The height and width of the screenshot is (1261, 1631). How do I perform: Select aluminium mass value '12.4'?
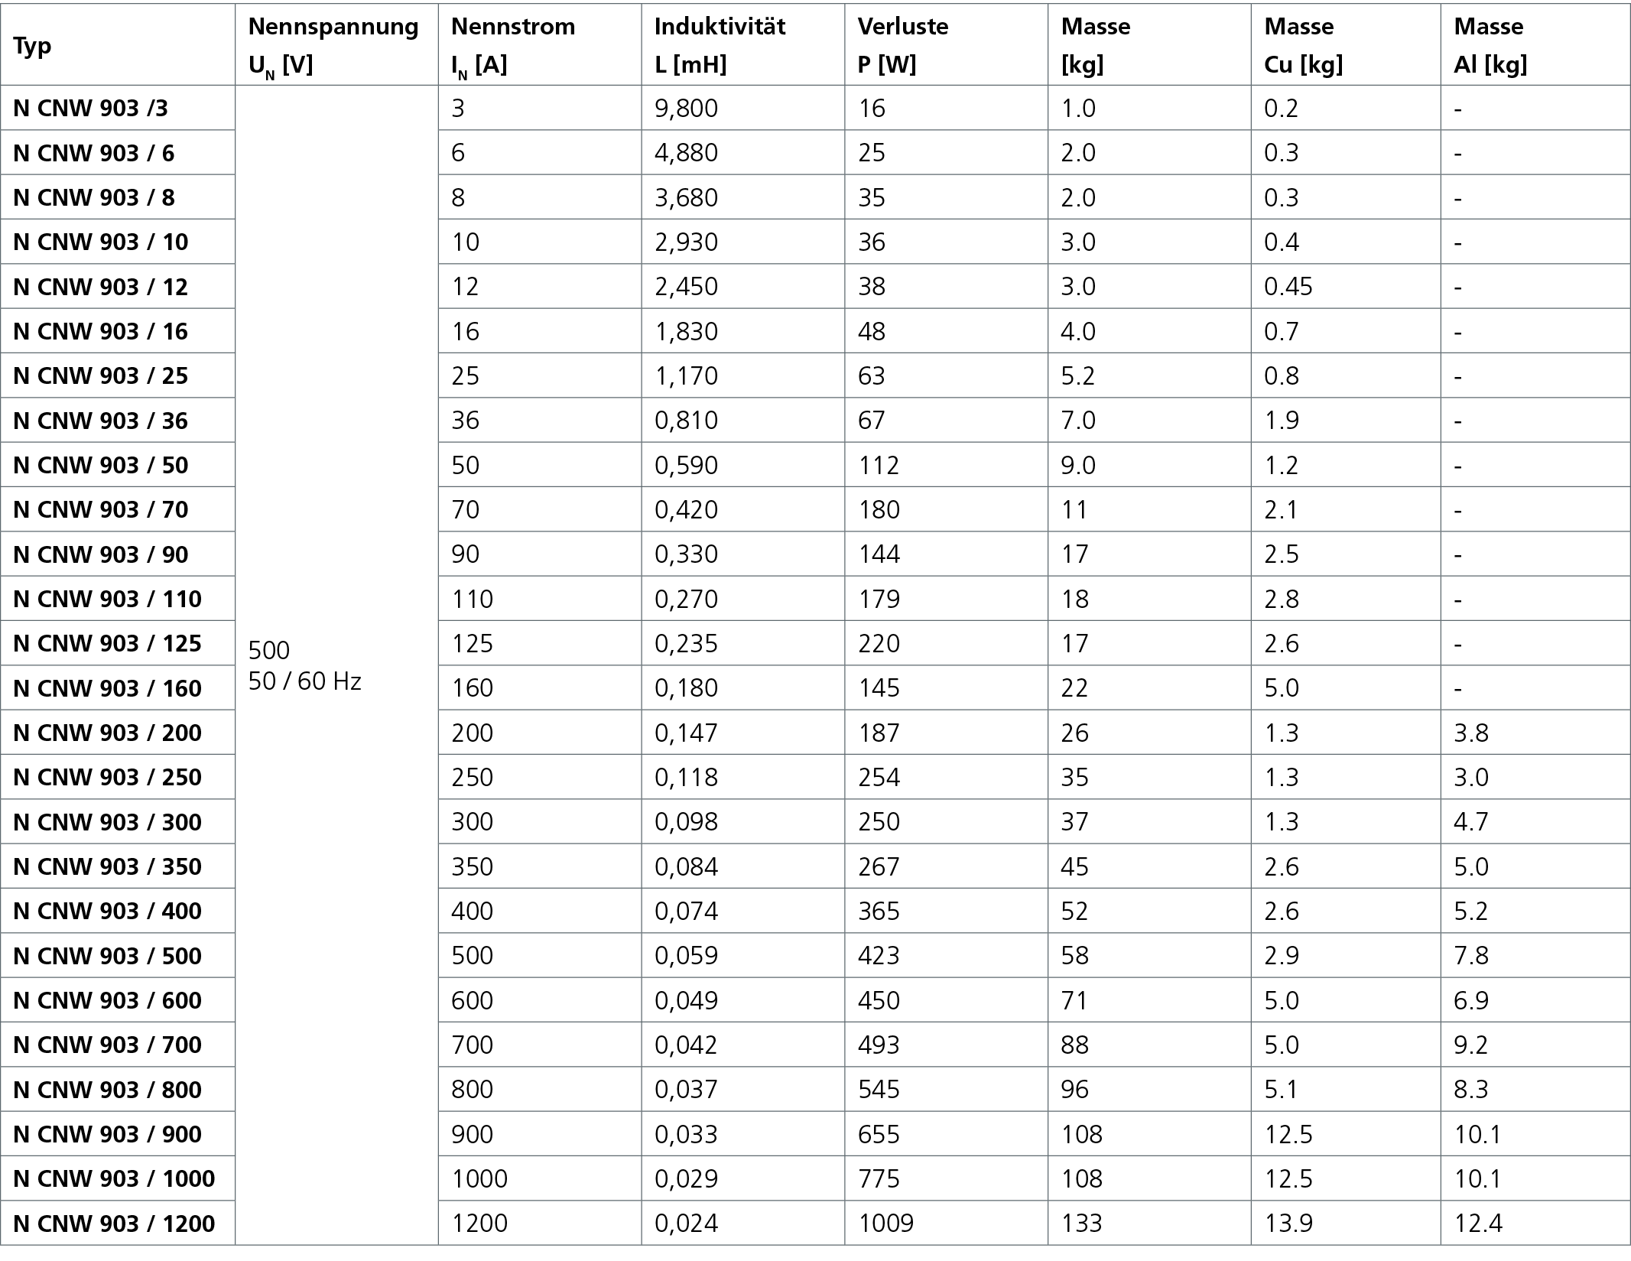pos(1478,1224)
